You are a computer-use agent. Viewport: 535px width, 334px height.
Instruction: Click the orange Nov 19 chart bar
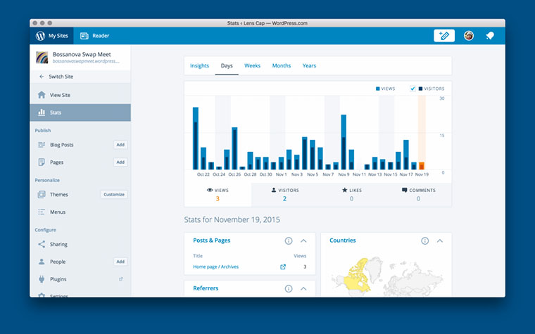click(x=422, y=165)
